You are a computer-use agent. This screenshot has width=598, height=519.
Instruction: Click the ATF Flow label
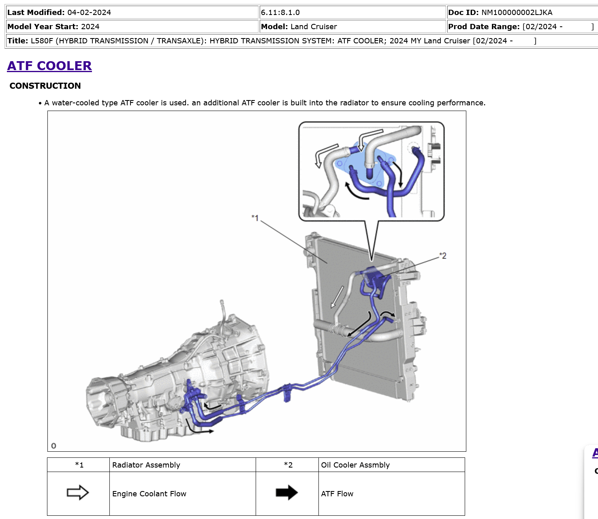337,494
